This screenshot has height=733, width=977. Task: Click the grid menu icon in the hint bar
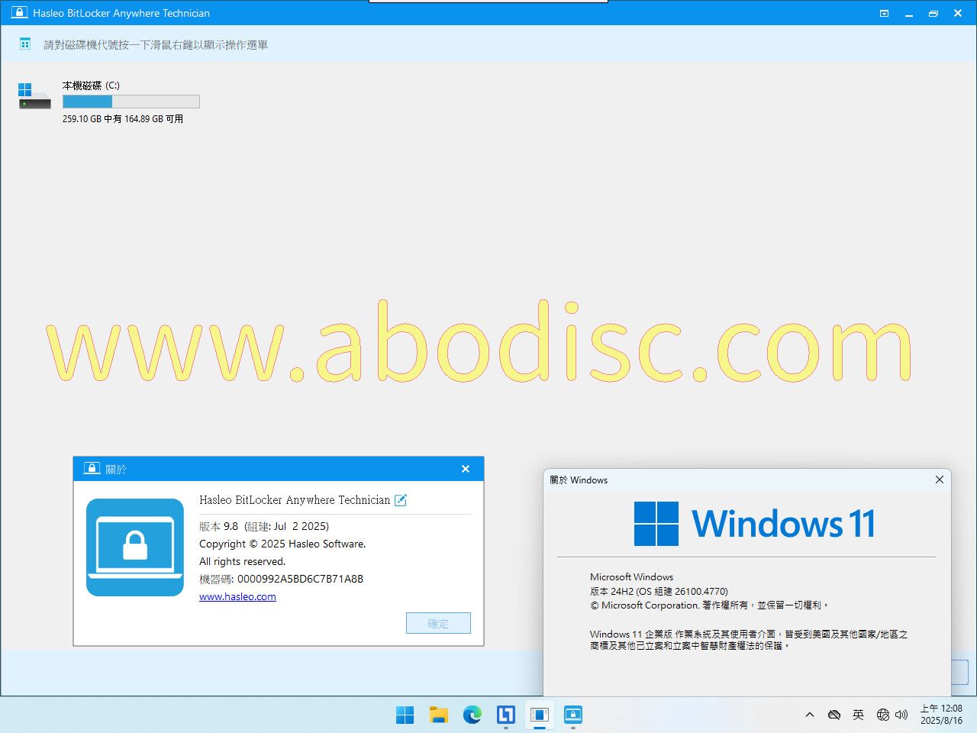[25, 44]
